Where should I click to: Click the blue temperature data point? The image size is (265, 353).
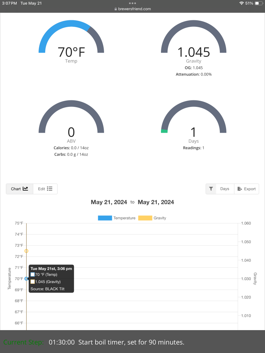point(26,279)
